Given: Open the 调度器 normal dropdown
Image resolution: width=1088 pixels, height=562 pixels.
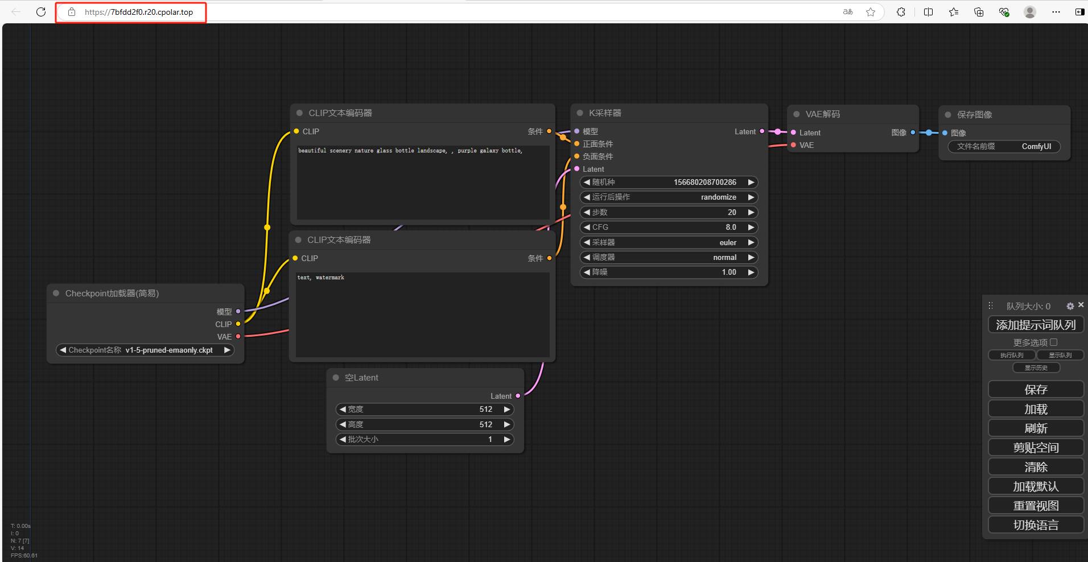Looking at the screenshot, I should (x=669, y=257).
